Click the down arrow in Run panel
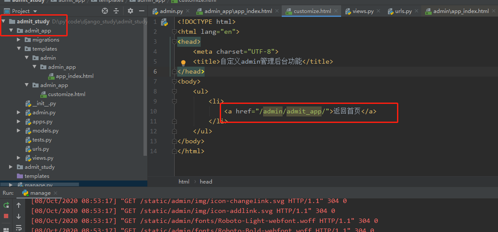 [x=19, y=216]
